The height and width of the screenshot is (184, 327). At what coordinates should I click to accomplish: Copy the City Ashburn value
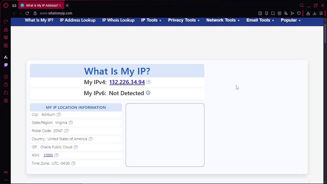pos(59,114)
